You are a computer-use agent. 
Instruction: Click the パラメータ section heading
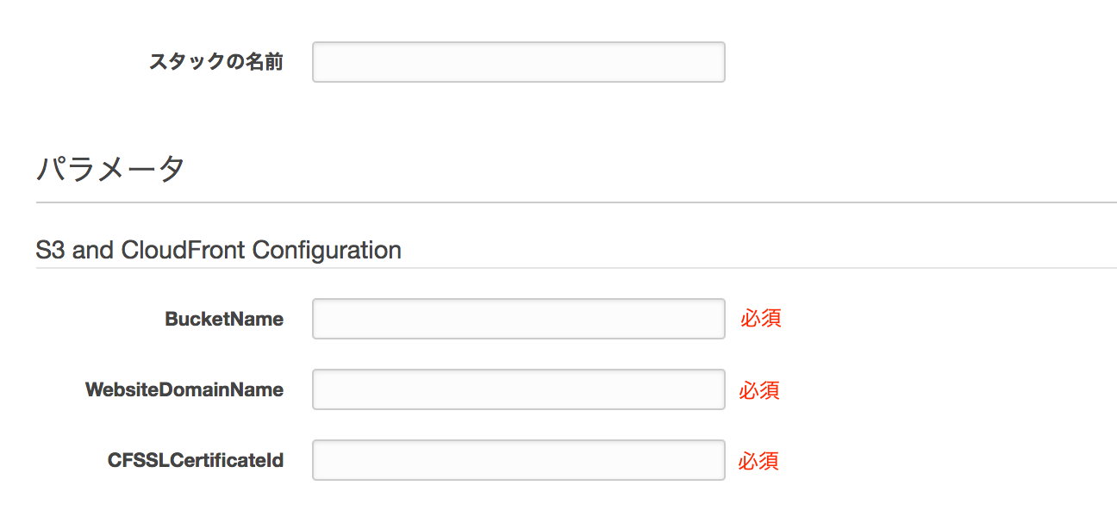(x=110, y=169)
